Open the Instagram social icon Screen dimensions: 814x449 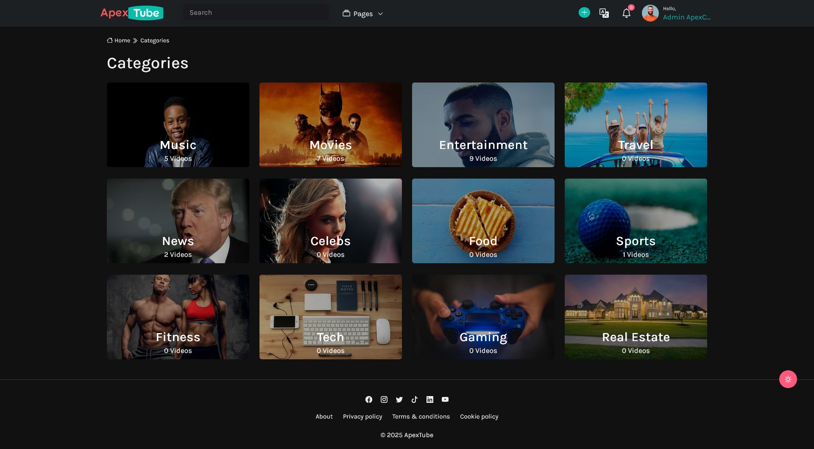[x=384, y=399]
